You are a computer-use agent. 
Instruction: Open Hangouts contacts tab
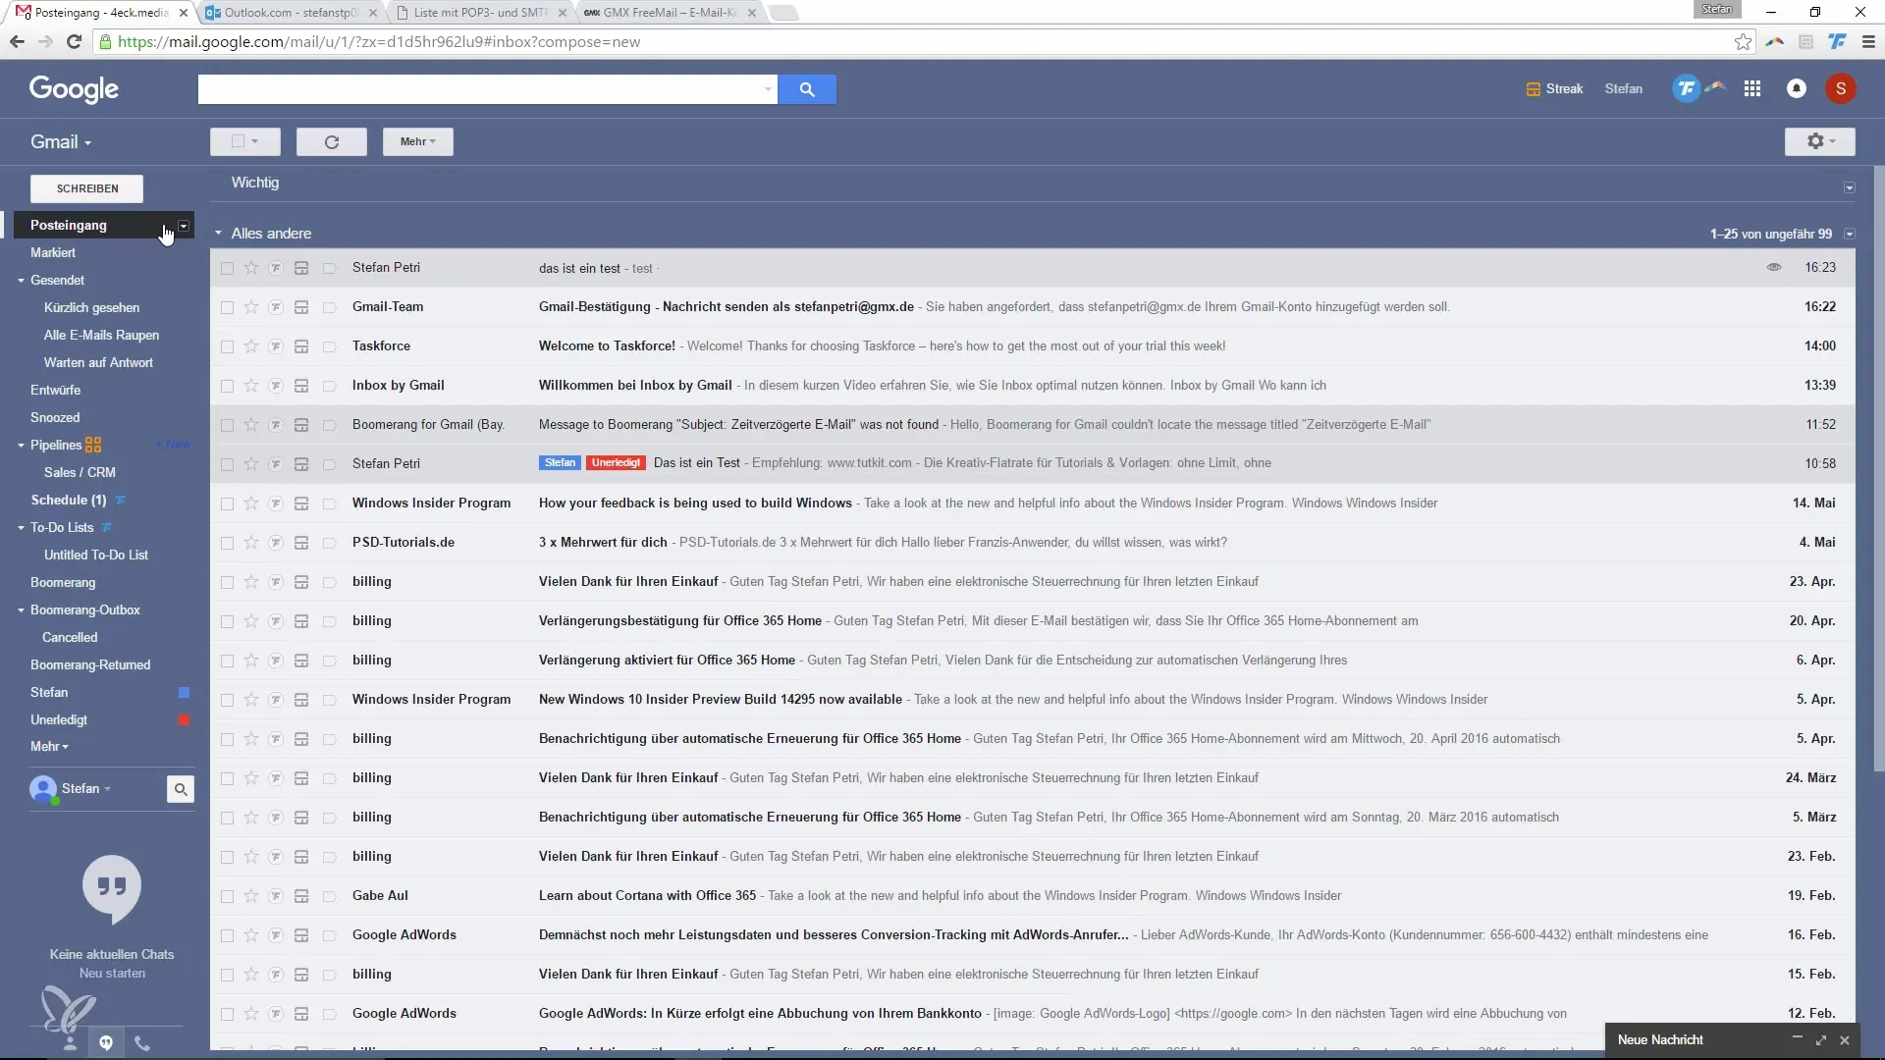click(x=70, y=1043)
